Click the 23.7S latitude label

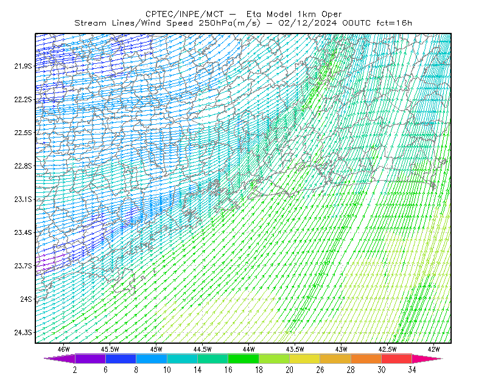(x=23, y=266)
